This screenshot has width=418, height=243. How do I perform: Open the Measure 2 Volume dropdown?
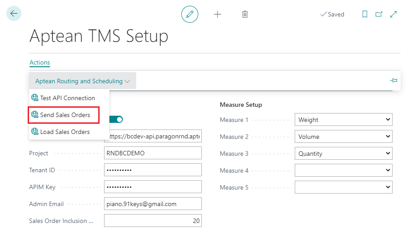pos(343,137)
